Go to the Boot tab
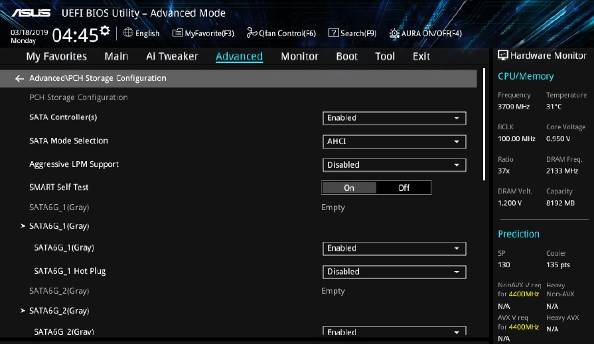 [x=346, y=56]
